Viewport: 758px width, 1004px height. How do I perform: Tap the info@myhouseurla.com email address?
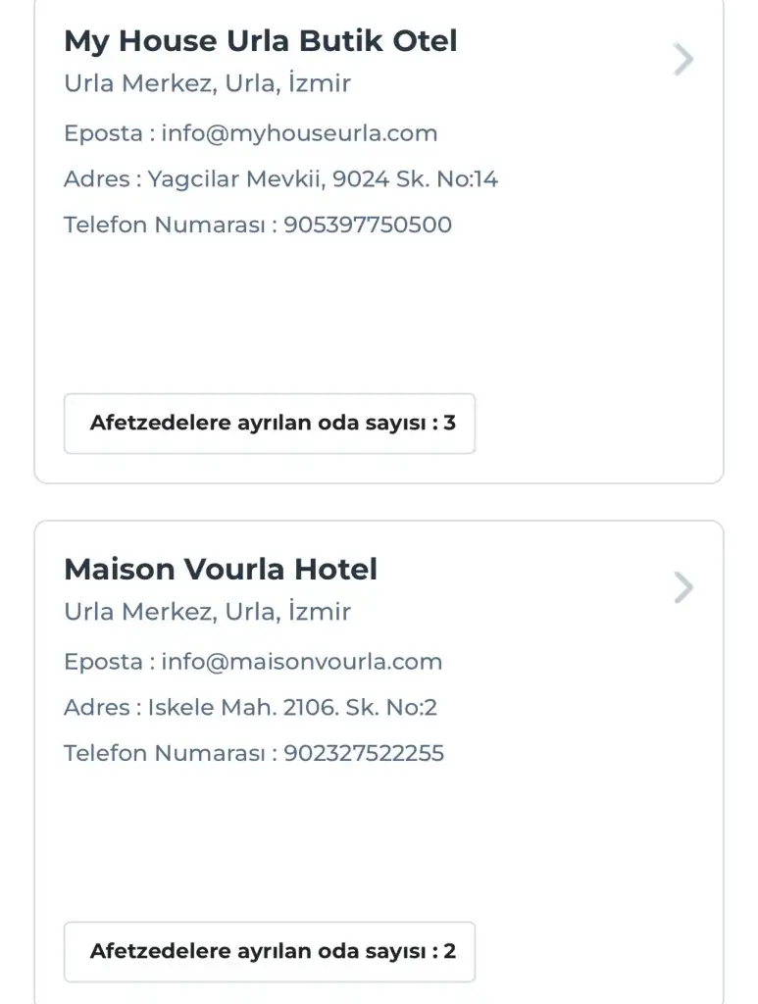pyautogui.click(x=299, y=133)
